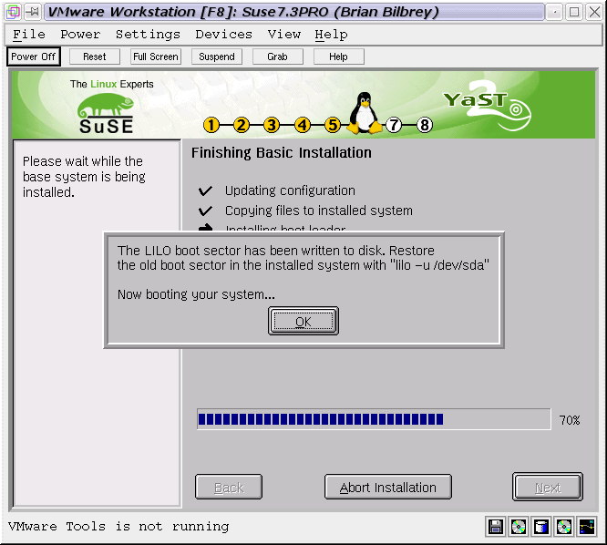Viewport: 607px width, 545px height.
Task: Click the installation progress bar
Action: (x=374, y=419)
